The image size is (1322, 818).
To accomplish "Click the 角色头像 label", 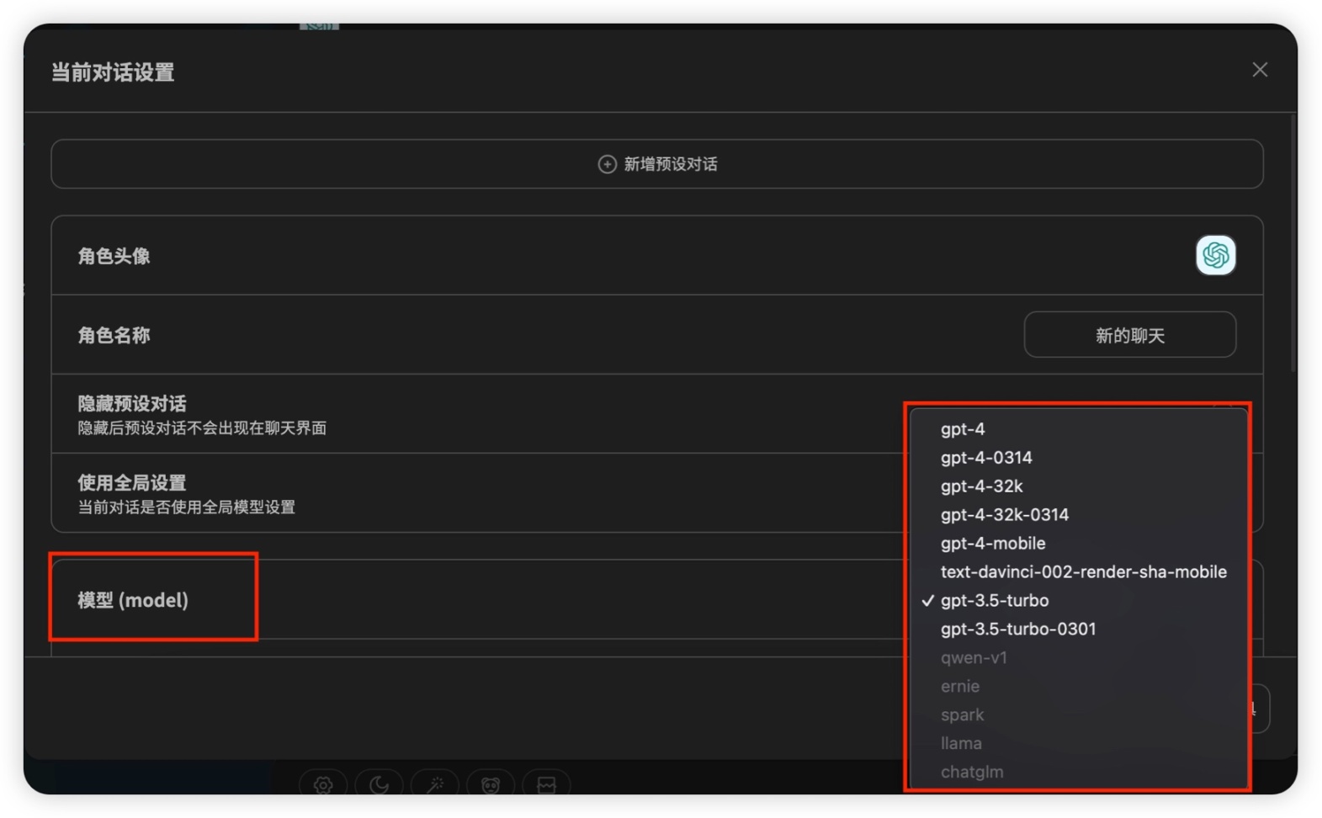I will tap(114, 256).
